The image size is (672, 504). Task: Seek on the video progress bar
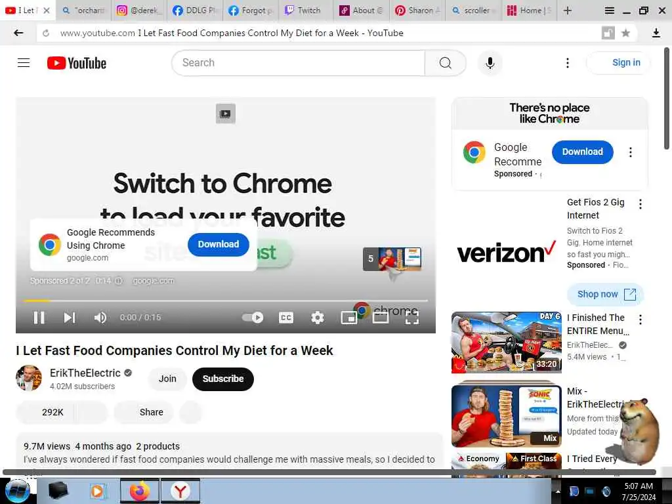pyautogui.click(x=226, y=301)
